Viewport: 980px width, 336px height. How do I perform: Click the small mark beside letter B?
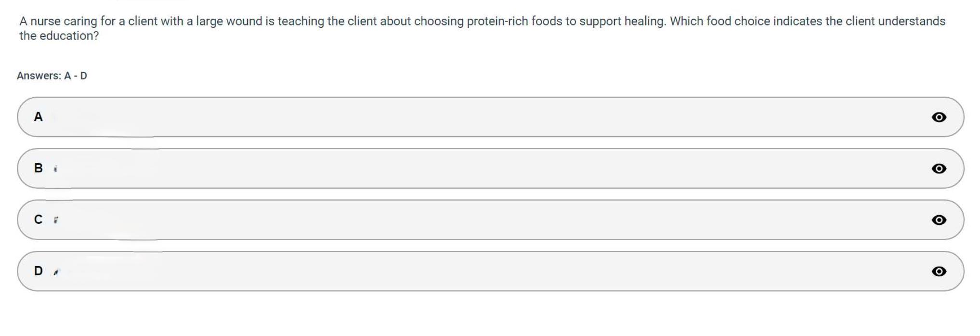point(56,169)
